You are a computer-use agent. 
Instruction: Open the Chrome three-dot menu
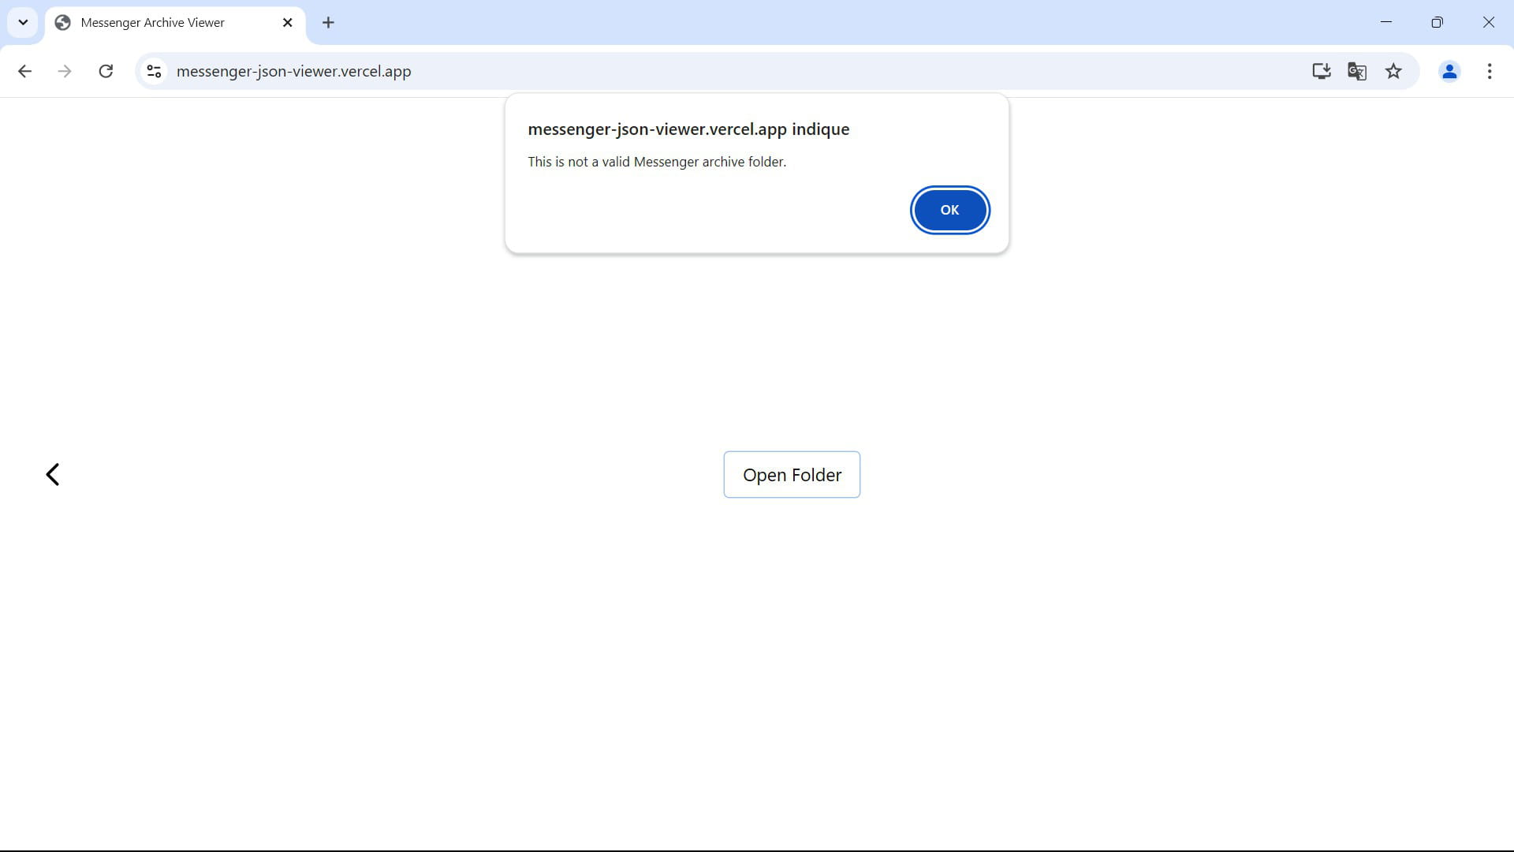click(x=1490, y=71)
